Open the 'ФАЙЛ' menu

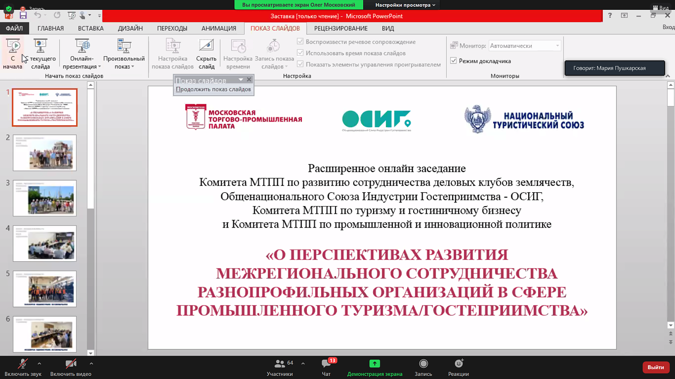coord(15,28)
